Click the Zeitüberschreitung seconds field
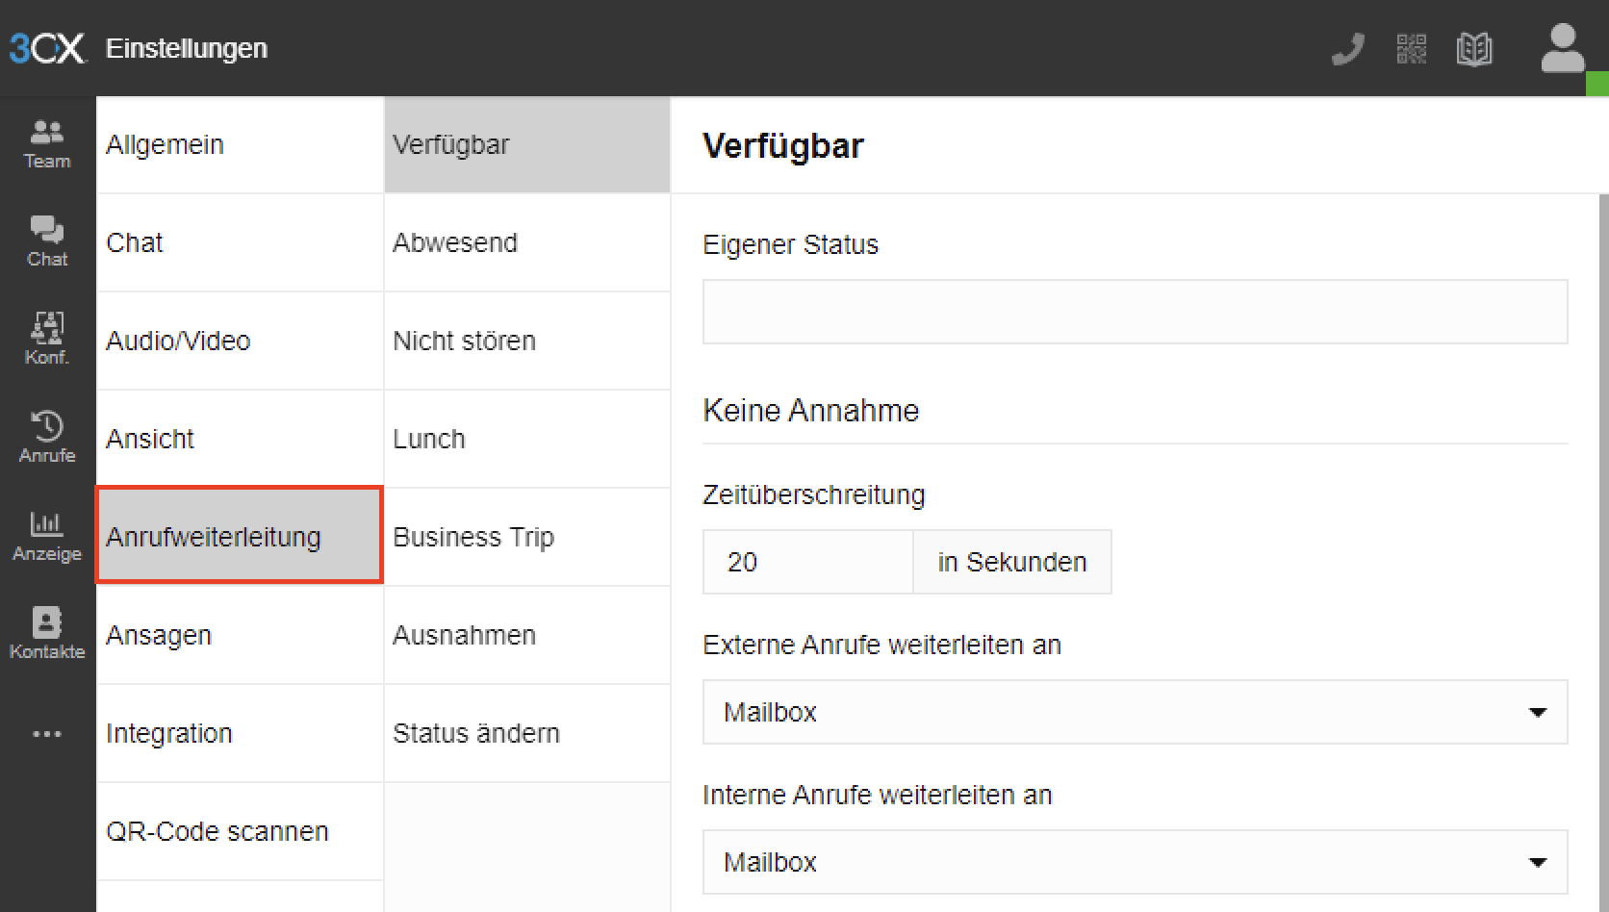 [x=807, y=562]
